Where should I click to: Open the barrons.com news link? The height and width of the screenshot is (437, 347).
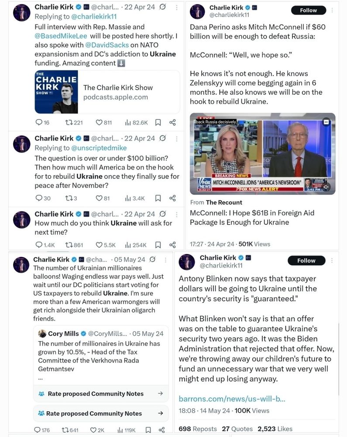(232, 399)
